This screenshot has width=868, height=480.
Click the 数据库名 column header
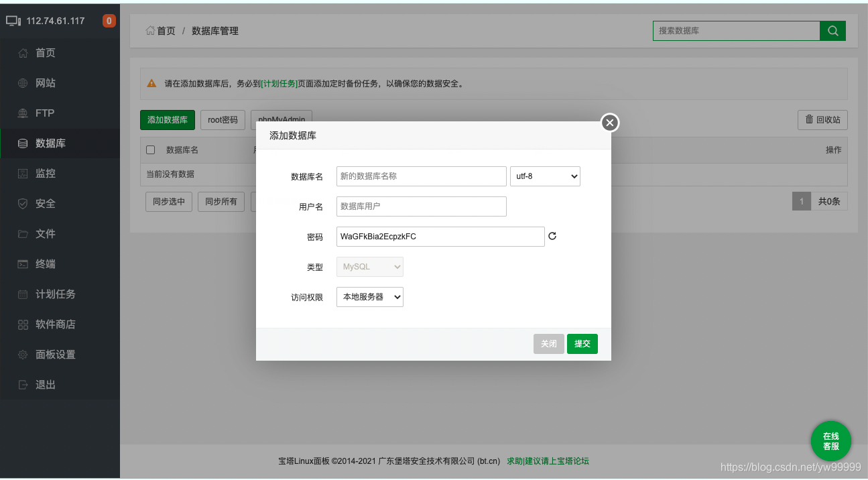click(x=182, y=150)
